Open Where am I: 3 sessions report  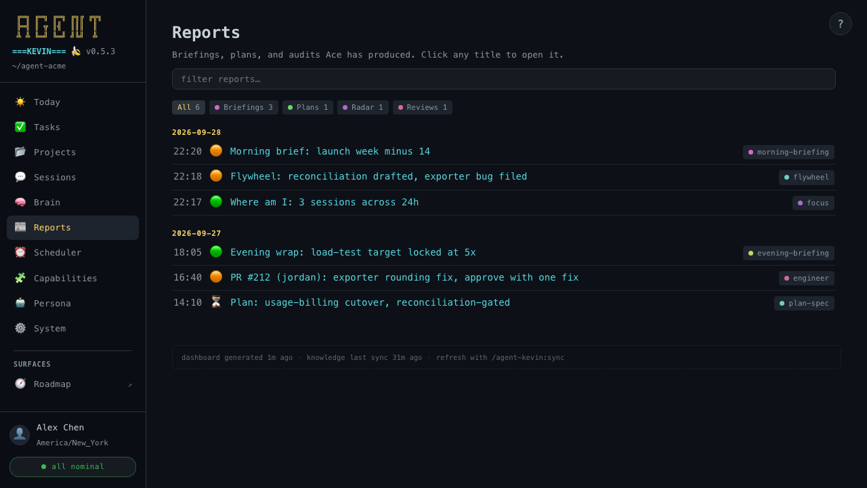click(324, 202)
